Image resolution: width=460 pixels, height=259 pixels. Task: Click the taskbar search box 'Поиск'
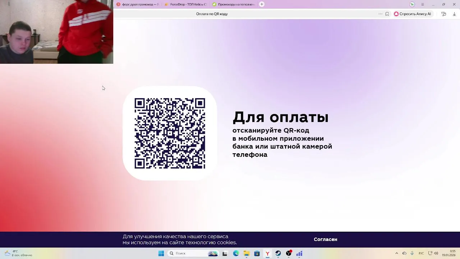(193, 254)
